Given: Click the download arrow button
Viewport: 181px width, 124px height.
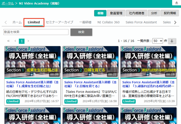Looking at the screenshot, I should coord(172,41).
